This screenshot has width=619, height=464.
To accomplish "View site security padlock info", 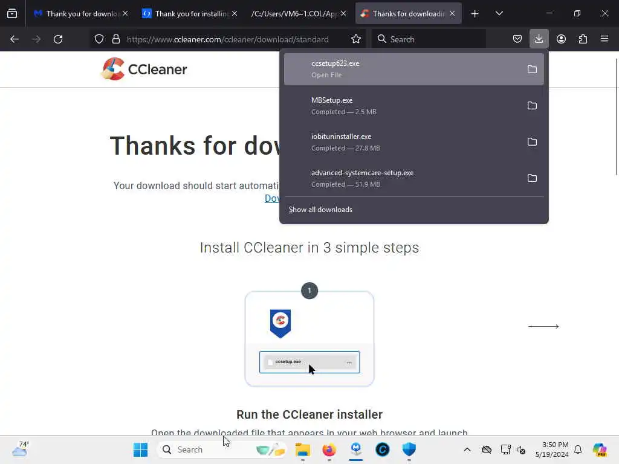I will click(x=115, y=39).
